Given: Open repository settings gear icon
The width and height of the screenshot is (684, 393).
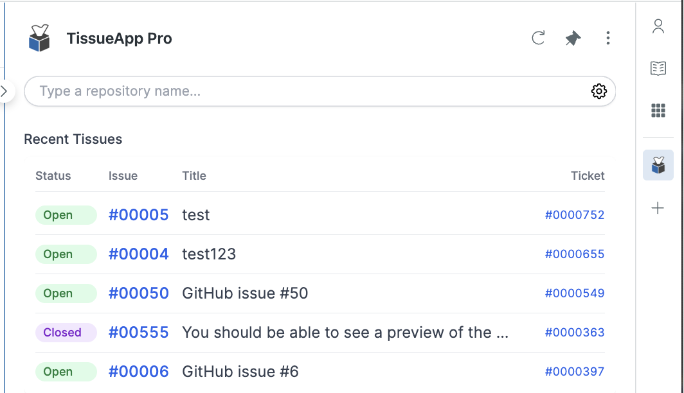Looking at the screenshot, I should pos(599,91).
